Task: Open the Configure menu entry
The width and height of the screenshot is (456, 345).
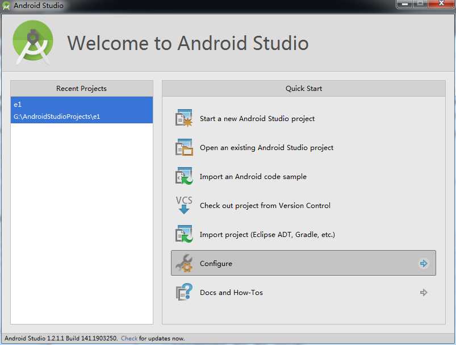Action: 303,263
